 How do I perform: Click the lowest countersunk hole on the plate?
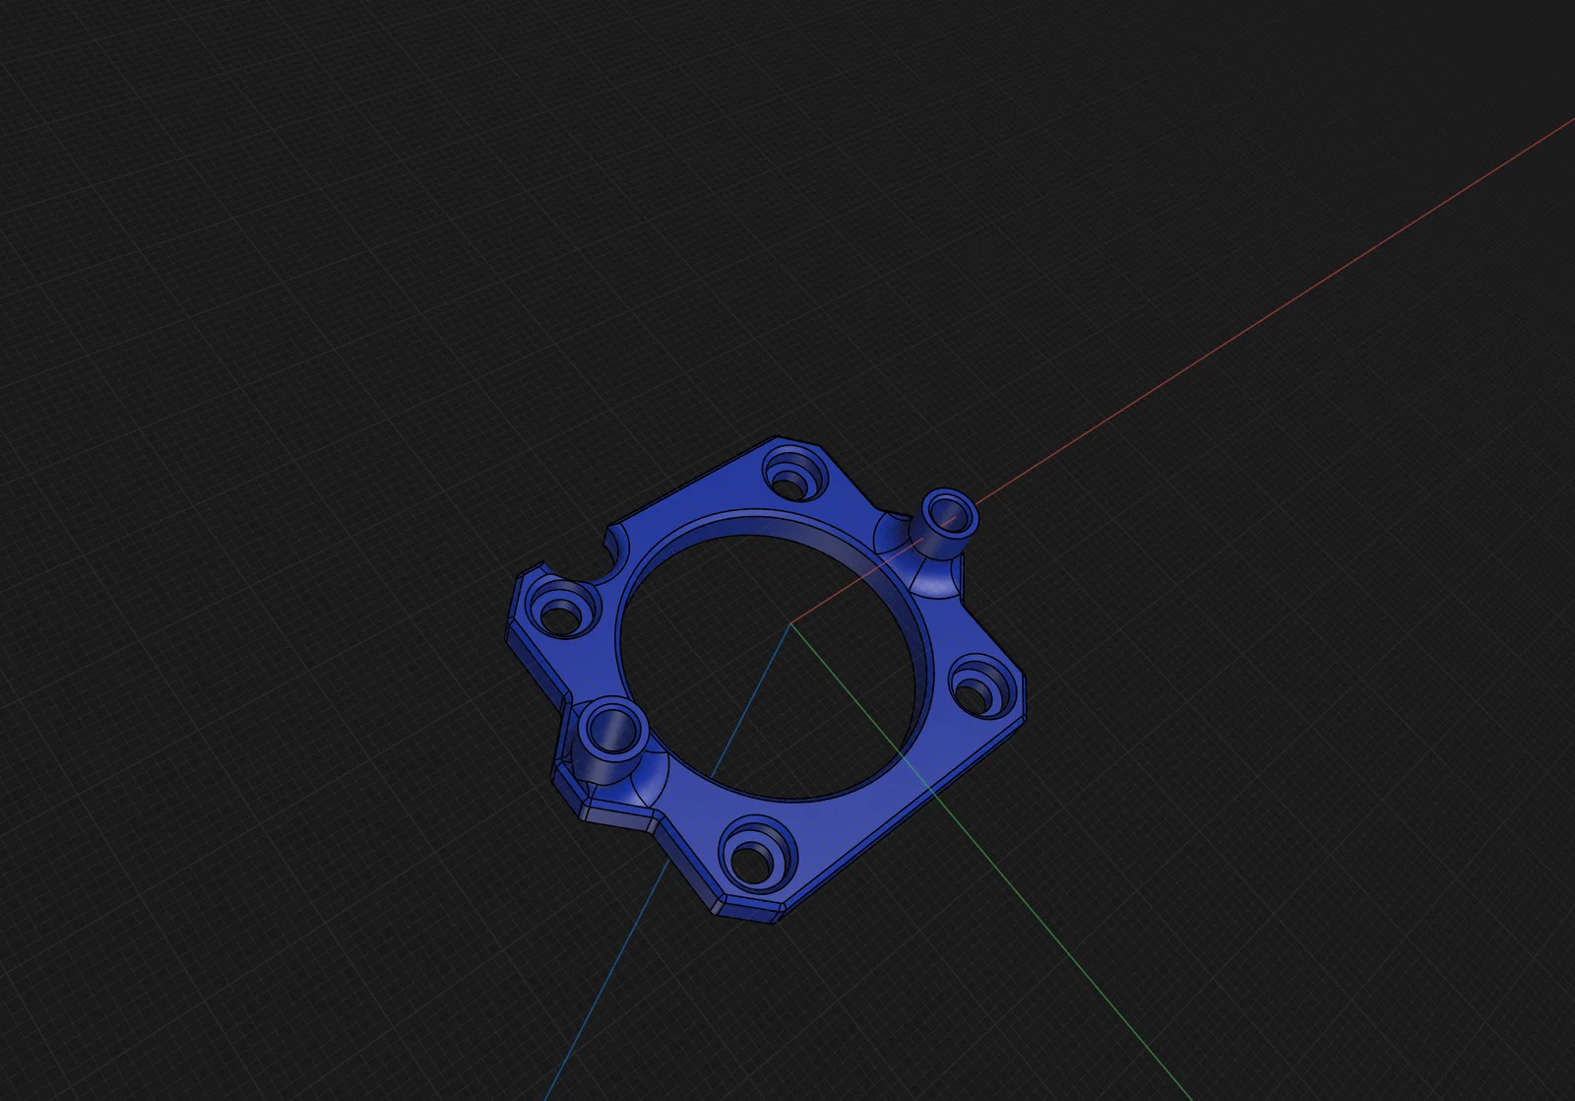pos(756,853)
